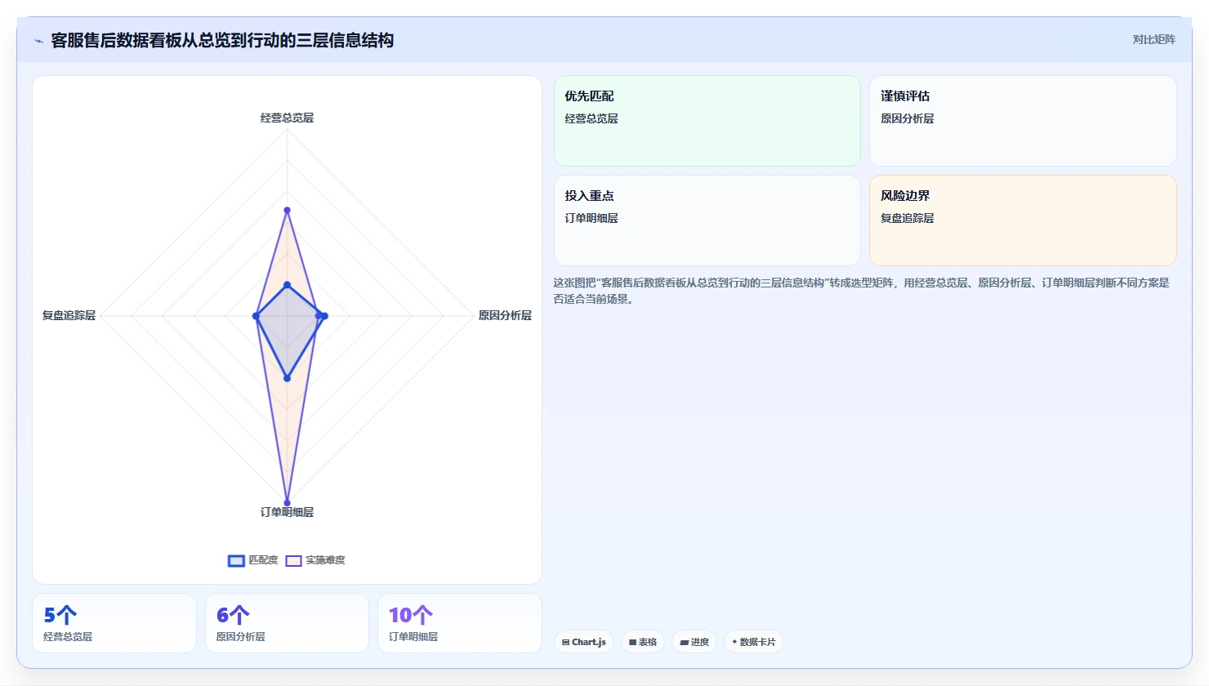Select the 5个 经营总览层 stat card
Image resolution: width=1209 pixels, height=686 pixels.
point(114,623)
